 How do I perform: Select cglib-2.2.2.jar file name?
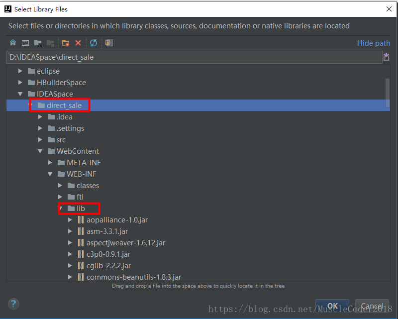pyautogui.click(x=108, y=266)
